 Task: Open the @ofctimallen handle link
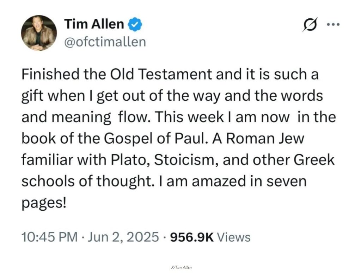click(105, 42)
